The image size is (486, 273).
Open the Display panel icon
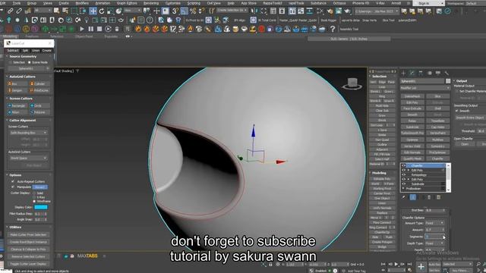coord(438,73)
